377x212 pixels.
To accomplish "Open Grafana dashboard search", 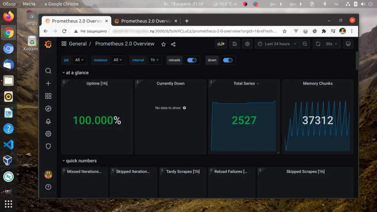I will 48,71.
